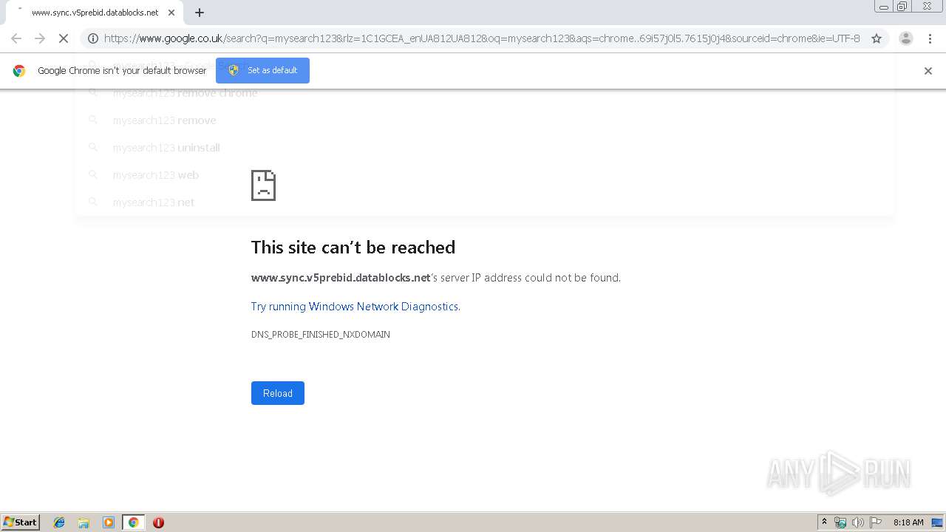Viewport: 946px width, 532px height.
Task: Click Show desktop tray button
Action: [937, 522]
